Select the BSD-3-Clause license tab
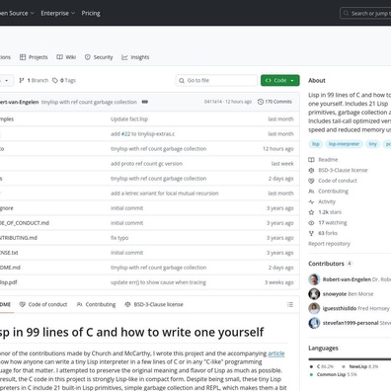Viewport: 391px width, 391px height. 154,305
